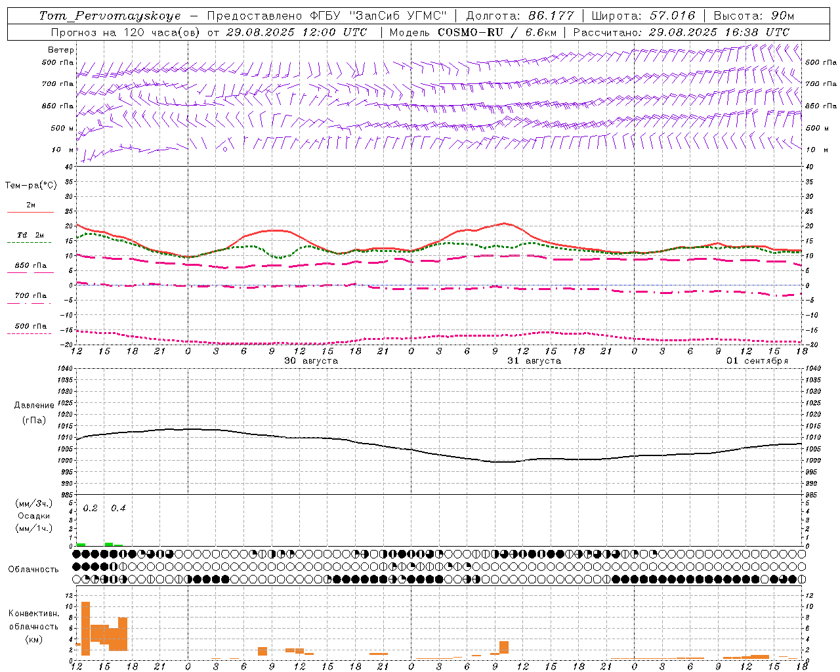Click the elevation text Высота: 90м
Viewport: 840px width, 672px height.
tap(753, 16)
